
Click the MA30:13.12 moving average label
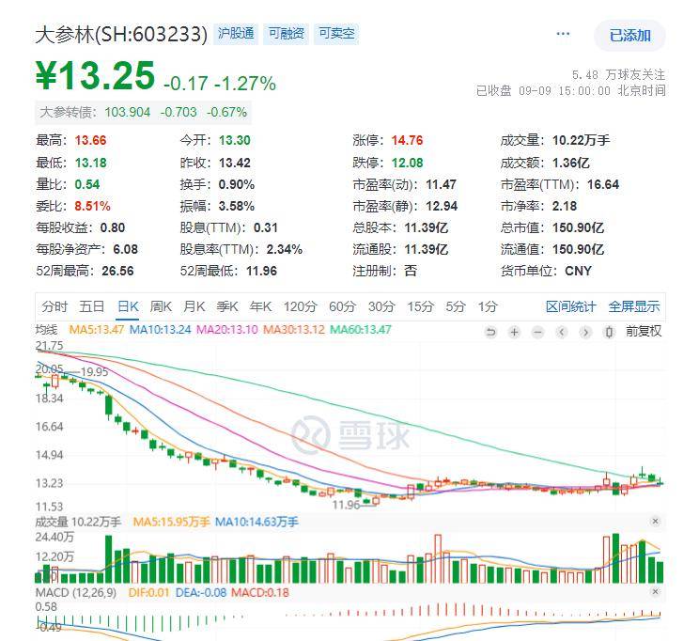click(294, 330)
